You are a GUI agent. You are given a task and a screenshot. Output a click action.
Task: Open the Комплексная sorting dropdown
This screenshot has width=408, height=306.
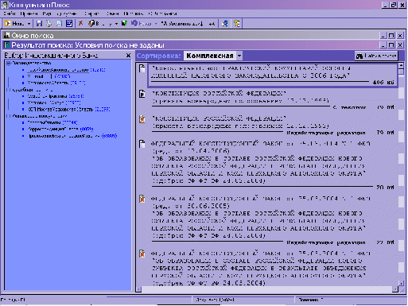239,56
